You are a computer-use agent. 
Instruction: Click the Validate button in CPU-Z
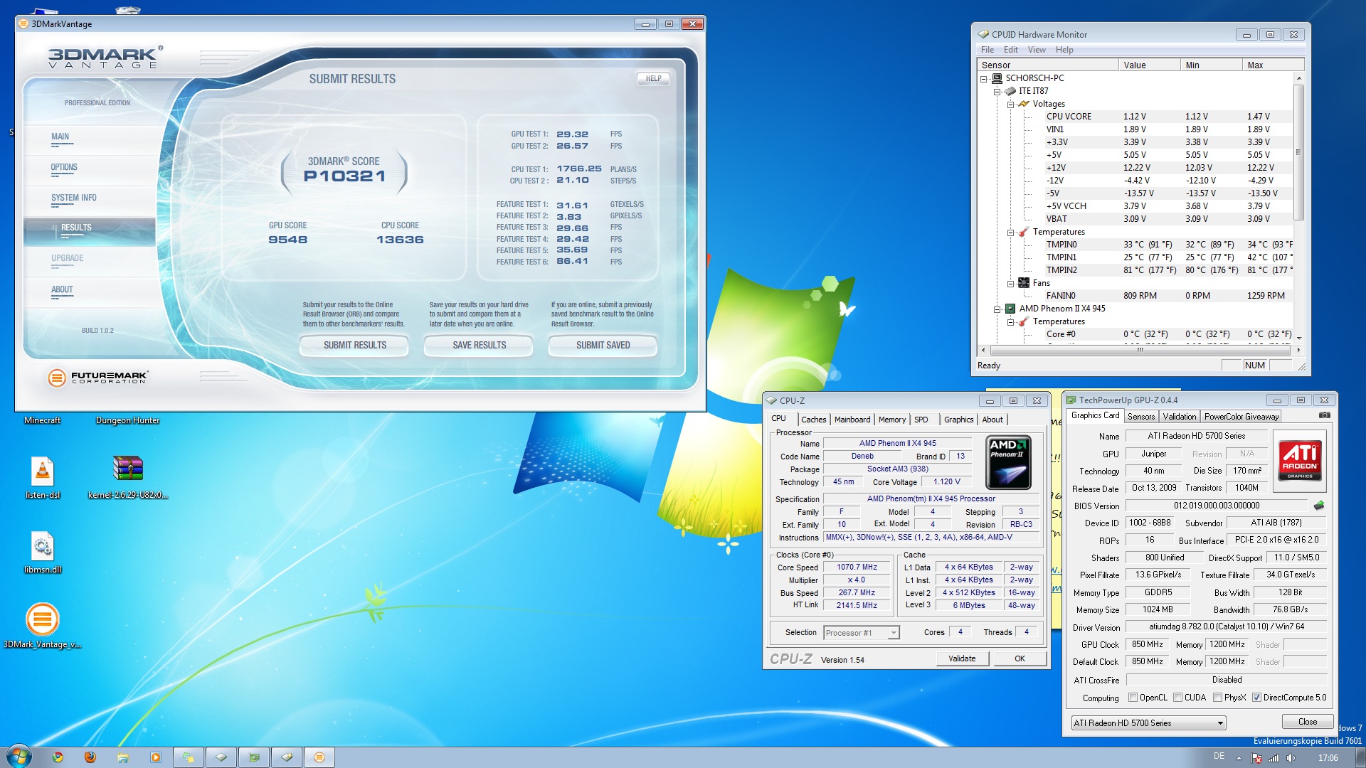tap(962, 658)
